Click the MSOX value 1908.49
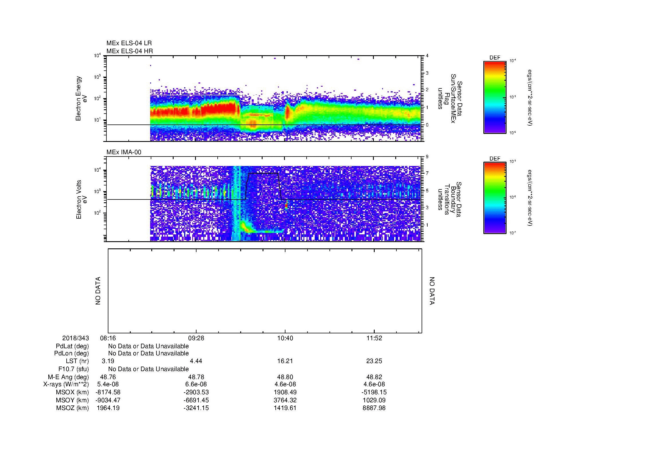669x473 pixels. pos(285,393)
